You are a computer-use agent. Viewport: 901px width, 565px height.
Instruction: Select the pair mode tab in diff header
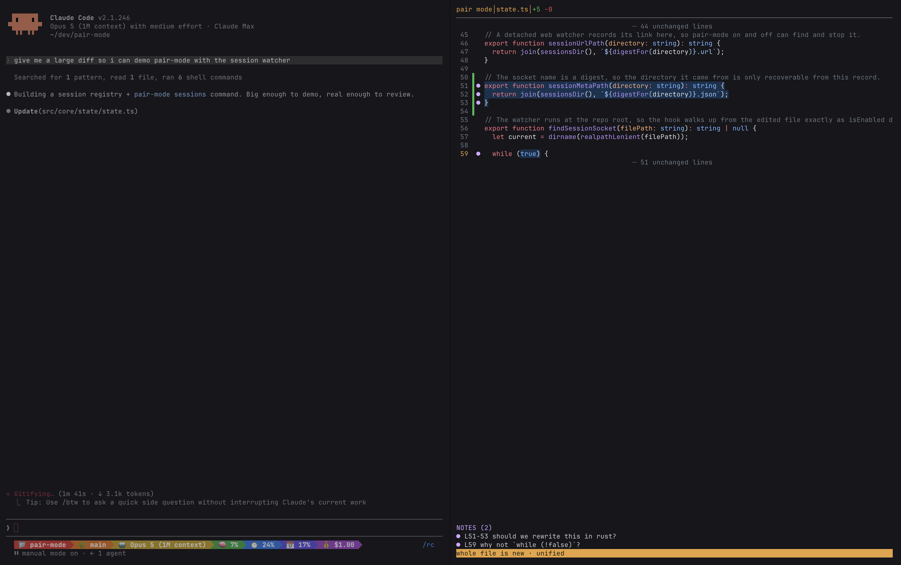(474, 9)
